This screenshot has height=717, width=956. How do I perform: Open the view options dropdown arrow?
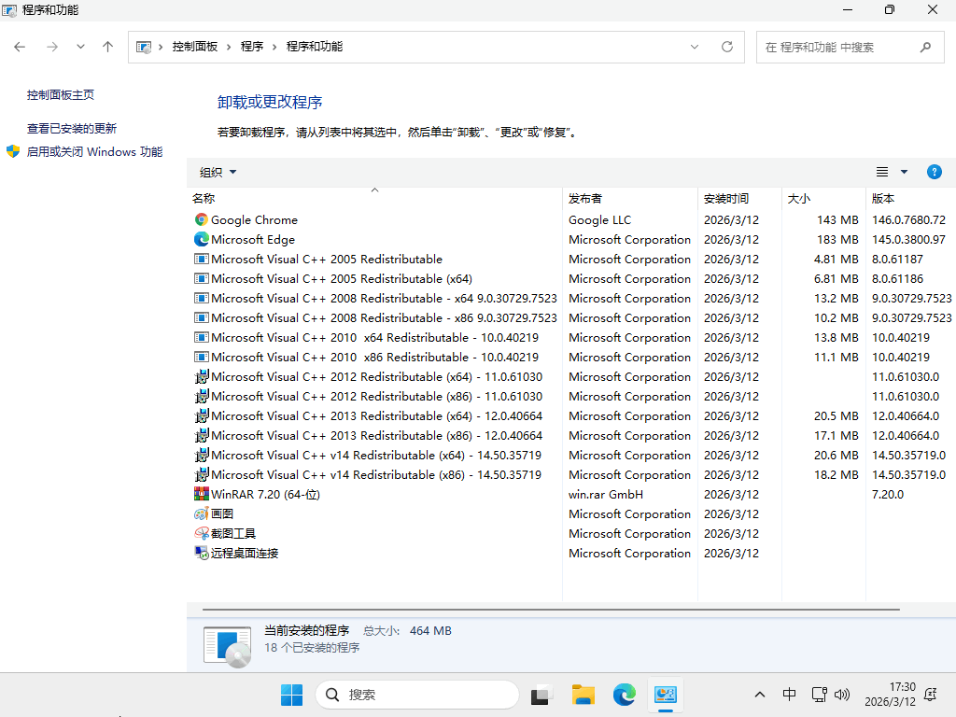[x=904, y=172]
